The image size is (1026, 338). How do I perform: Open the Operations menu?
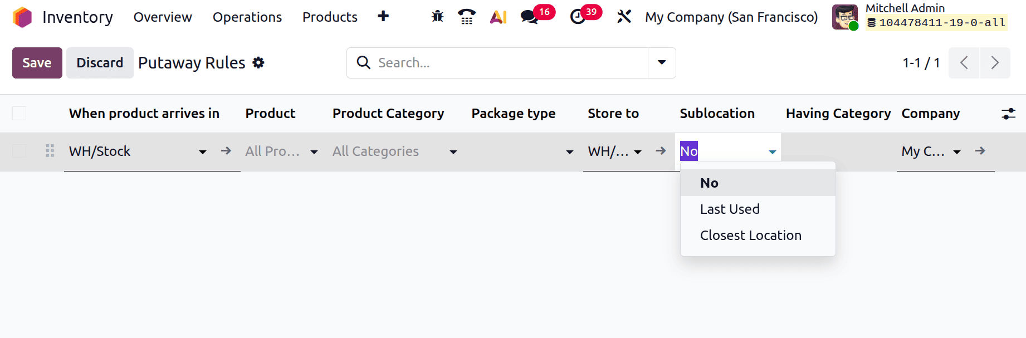click(247, 17)
